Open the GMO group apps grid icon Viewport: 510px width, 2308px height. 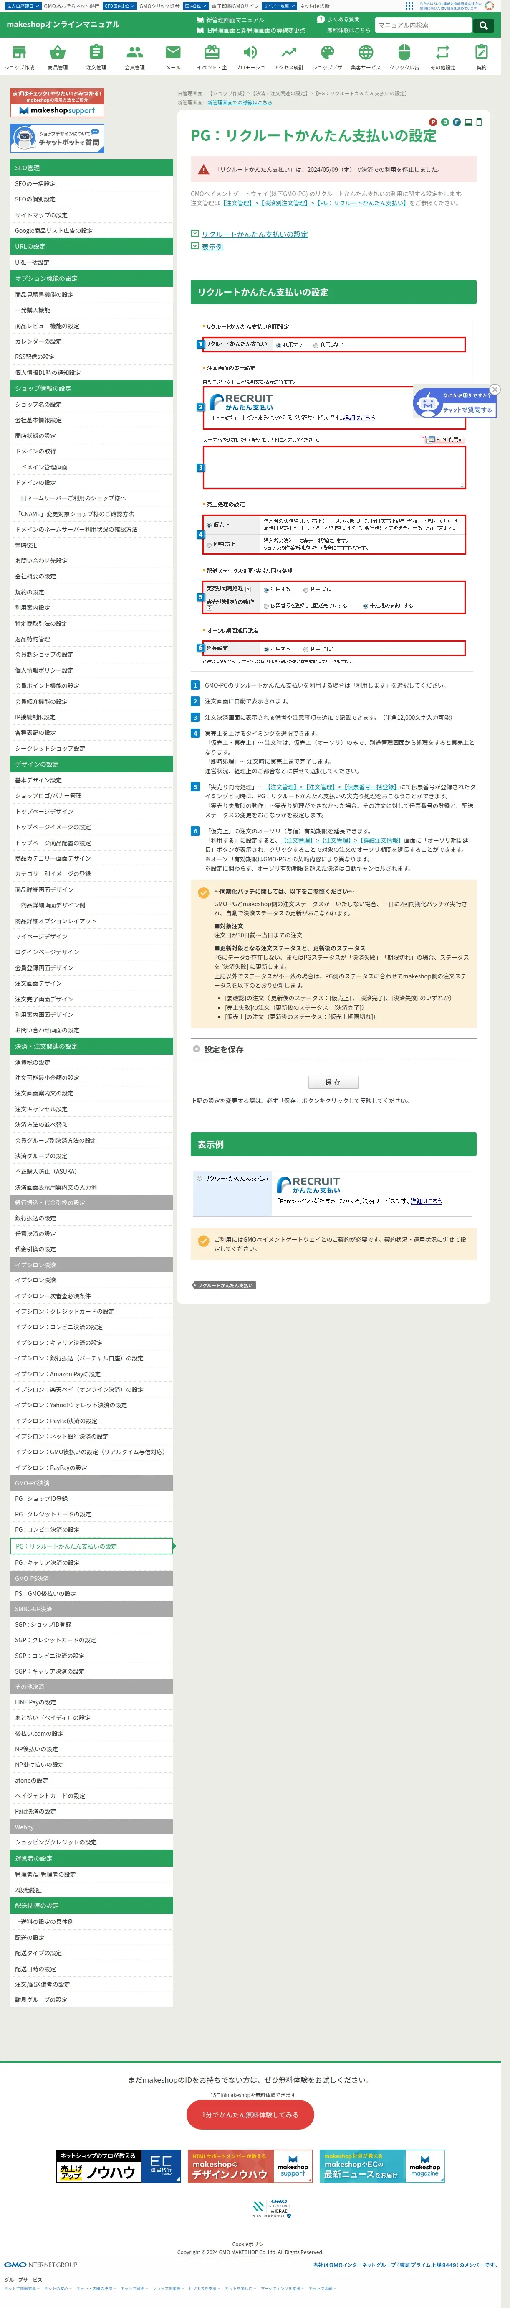tap(409, 5)
